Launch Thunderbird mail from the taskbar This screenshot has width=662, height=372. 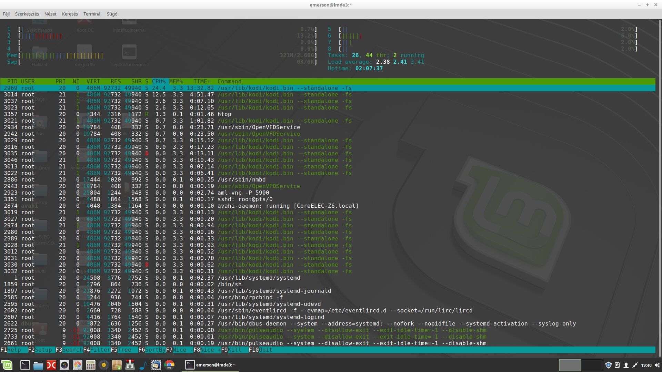(x=156, y=365)
